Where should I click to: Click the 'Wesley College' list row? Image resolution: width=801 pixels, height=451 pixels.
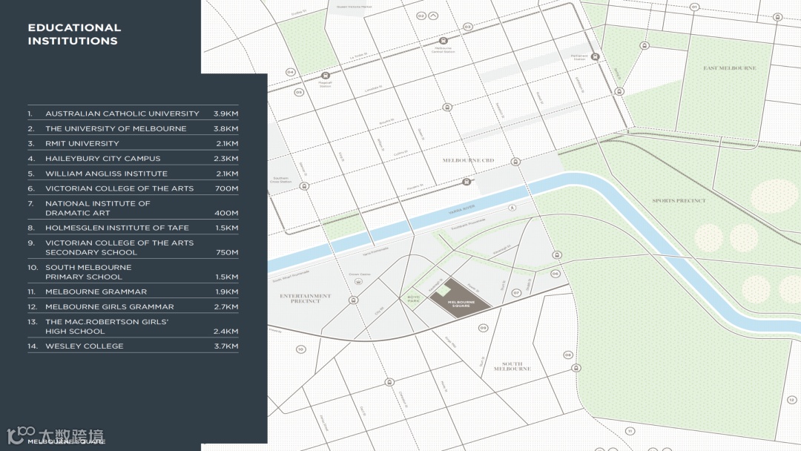[x=133, y=346]
